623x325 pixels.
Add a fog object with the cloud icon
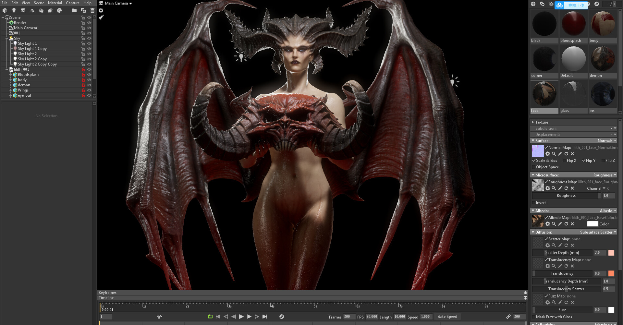pos(41,10)
